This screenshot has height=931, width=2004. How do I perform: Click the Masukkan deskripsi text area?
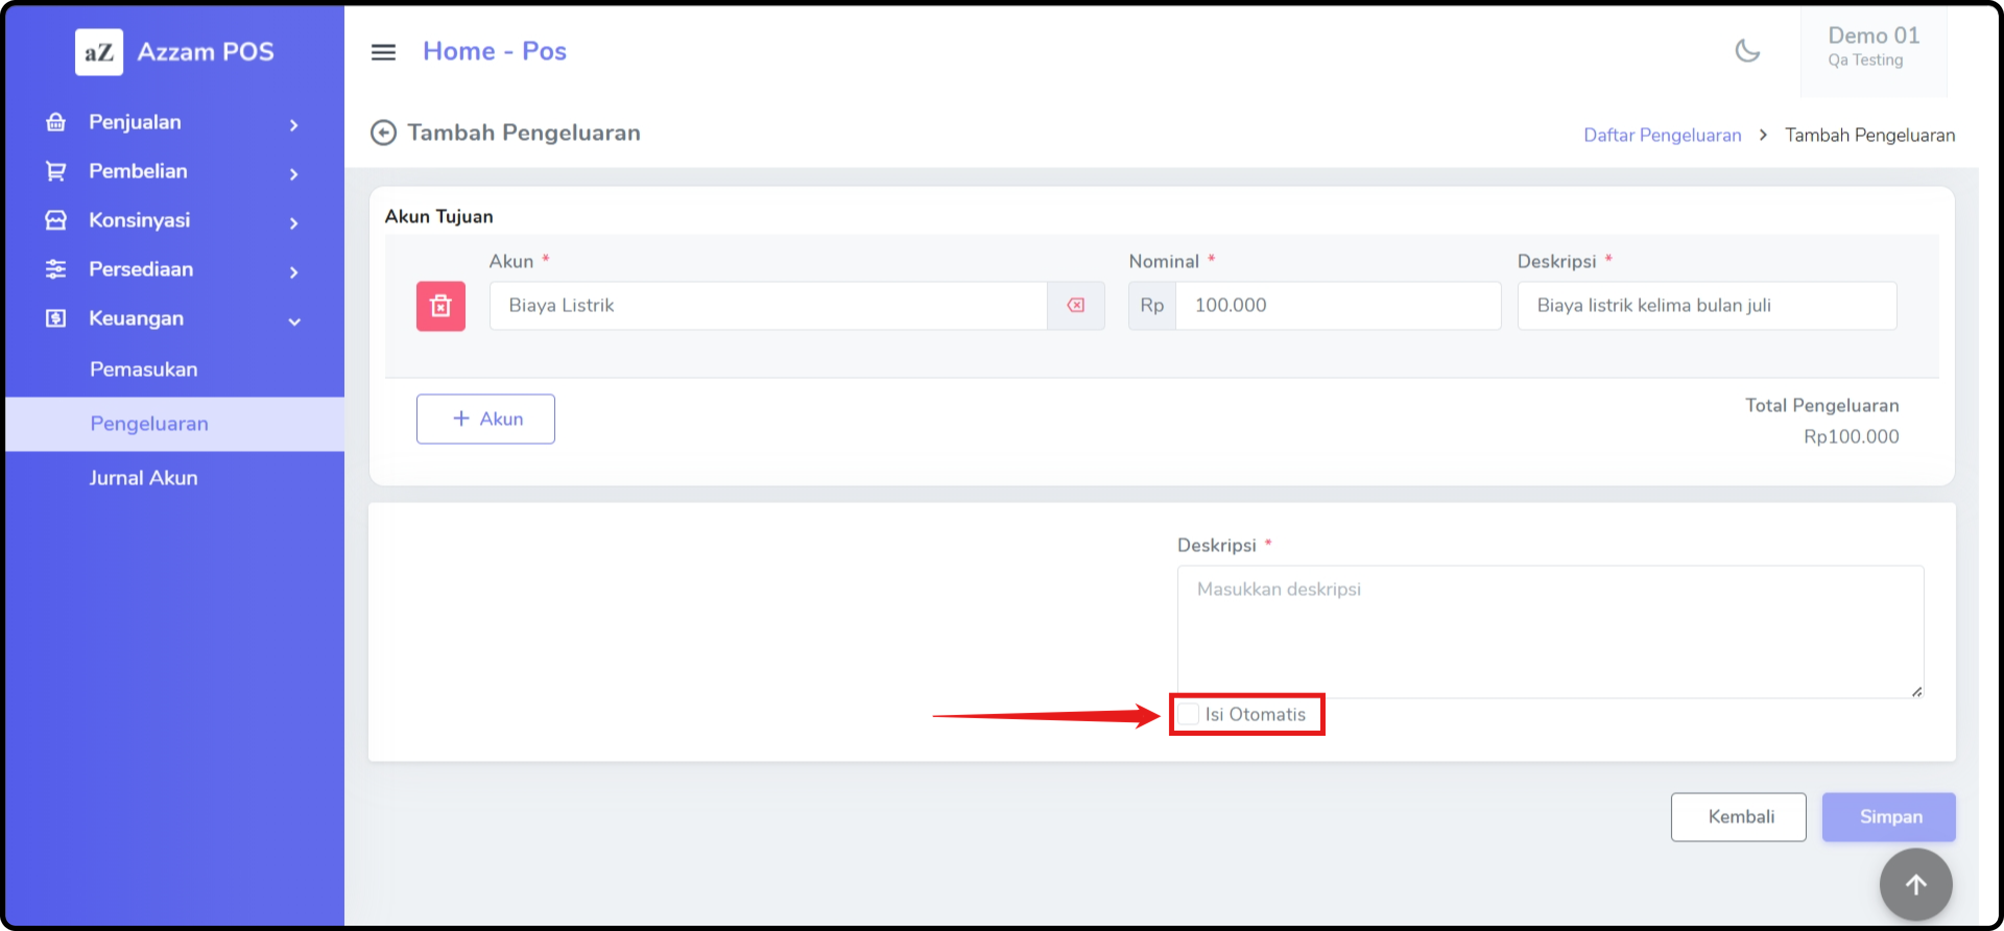tap(1549, 631)
